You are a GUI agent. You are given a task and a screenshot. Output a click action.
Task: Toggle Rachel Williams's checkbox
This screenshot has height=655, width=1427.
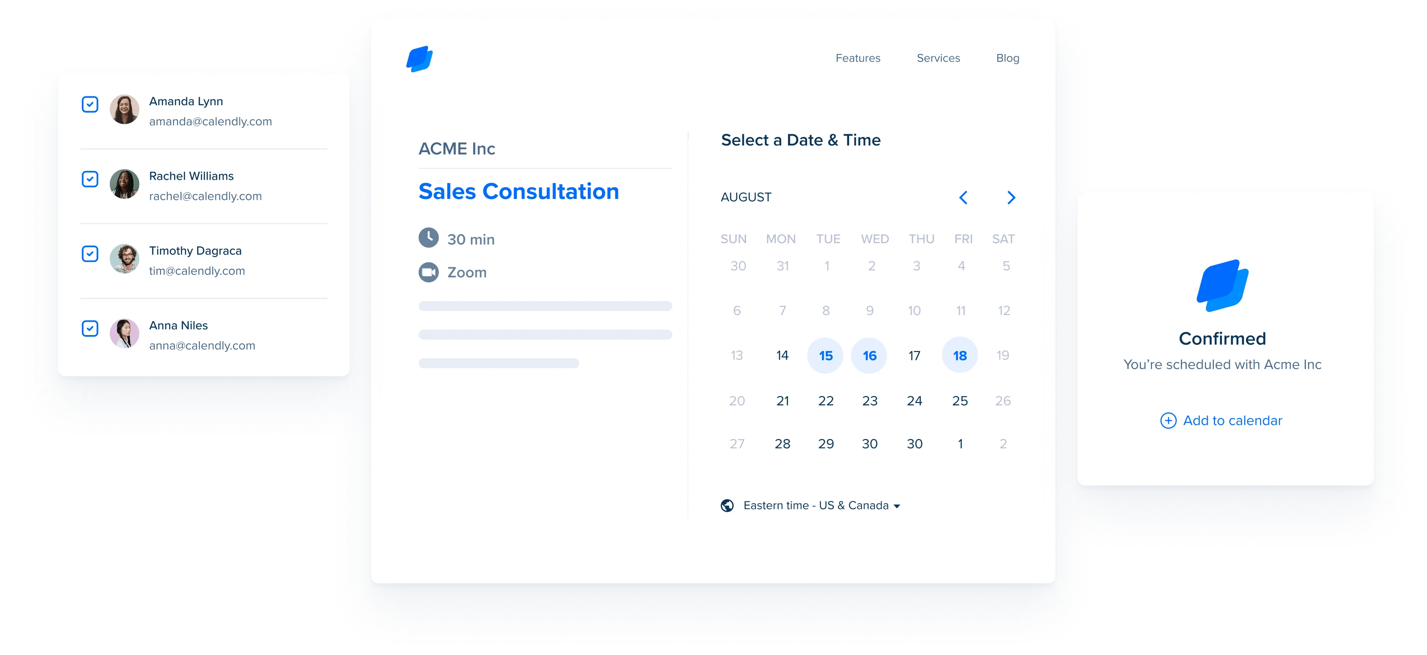coord(88,178)
